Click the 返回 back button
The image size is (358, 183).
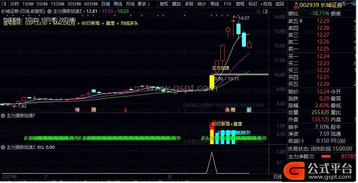(279, 4)
